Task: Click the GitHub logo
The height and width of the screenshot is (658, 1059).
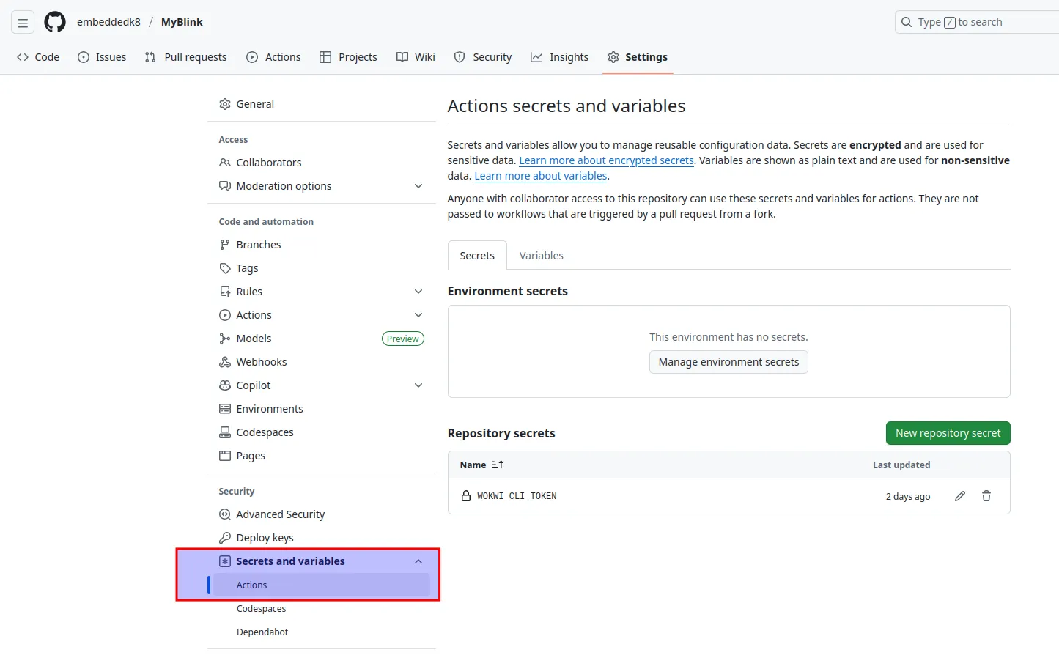Action: tap(54, 22)
